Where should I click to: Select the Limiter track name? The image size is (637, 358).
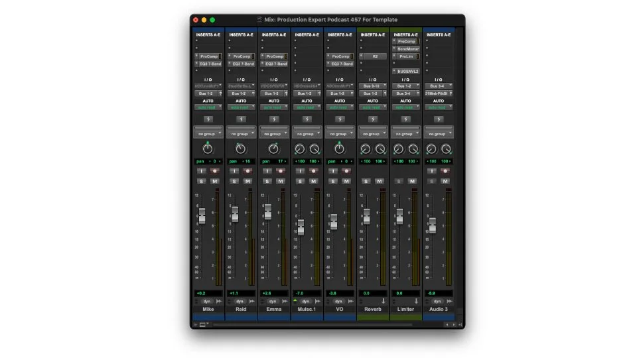tap(405, 310)
